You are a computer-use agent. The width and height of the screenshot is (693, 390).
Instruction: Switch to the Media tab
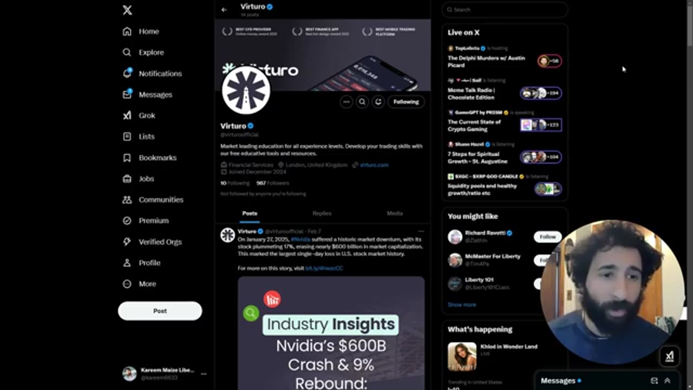pyautogui.click(x=395, y=213)
